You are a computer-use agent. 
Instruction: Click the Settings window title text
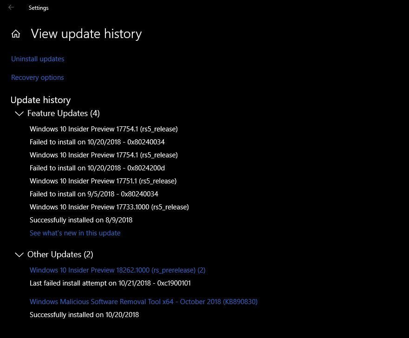pos(39,8)
